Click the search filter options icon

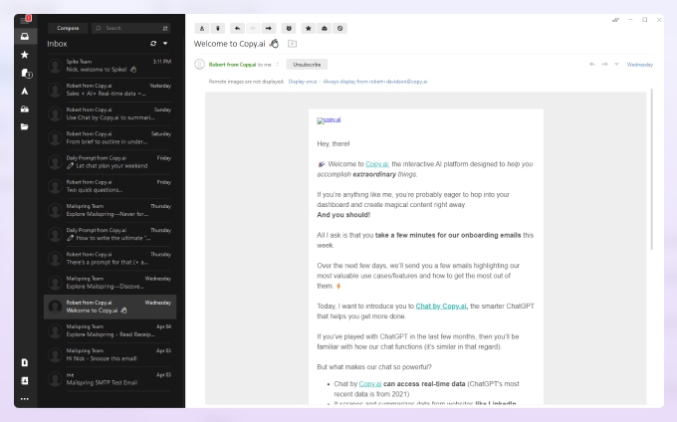(x=165, y=28)
